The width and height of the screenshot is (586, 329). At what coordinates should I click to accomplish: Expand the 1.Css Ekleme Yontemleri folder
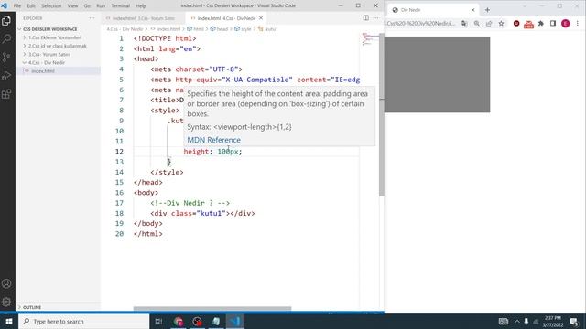(55, 37)
